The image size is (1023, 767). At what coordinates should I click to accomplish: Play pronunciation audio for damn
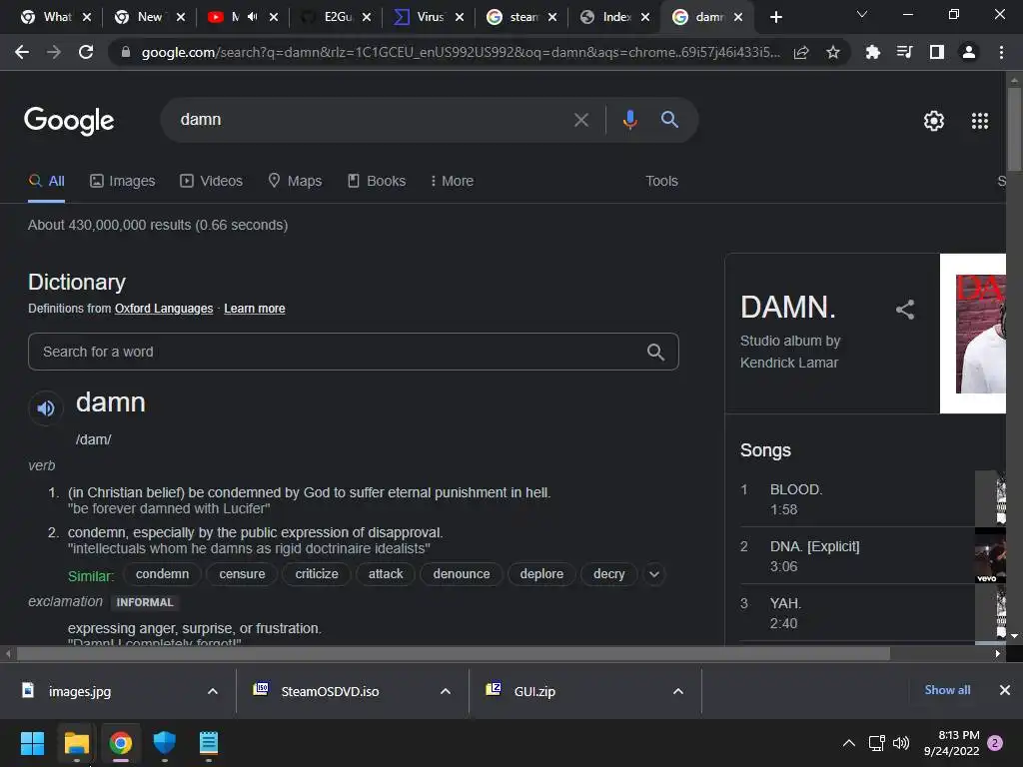coord(46,408)
